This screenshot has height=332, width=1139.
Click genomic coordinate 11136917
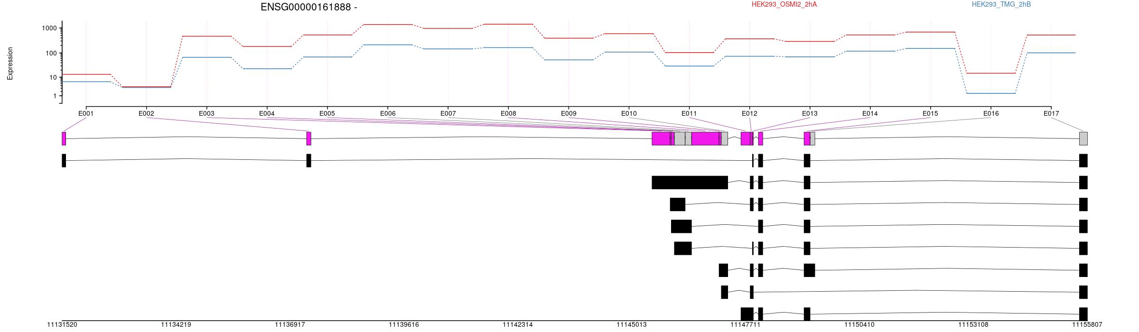pyautogui.click(x=290, y=325)
